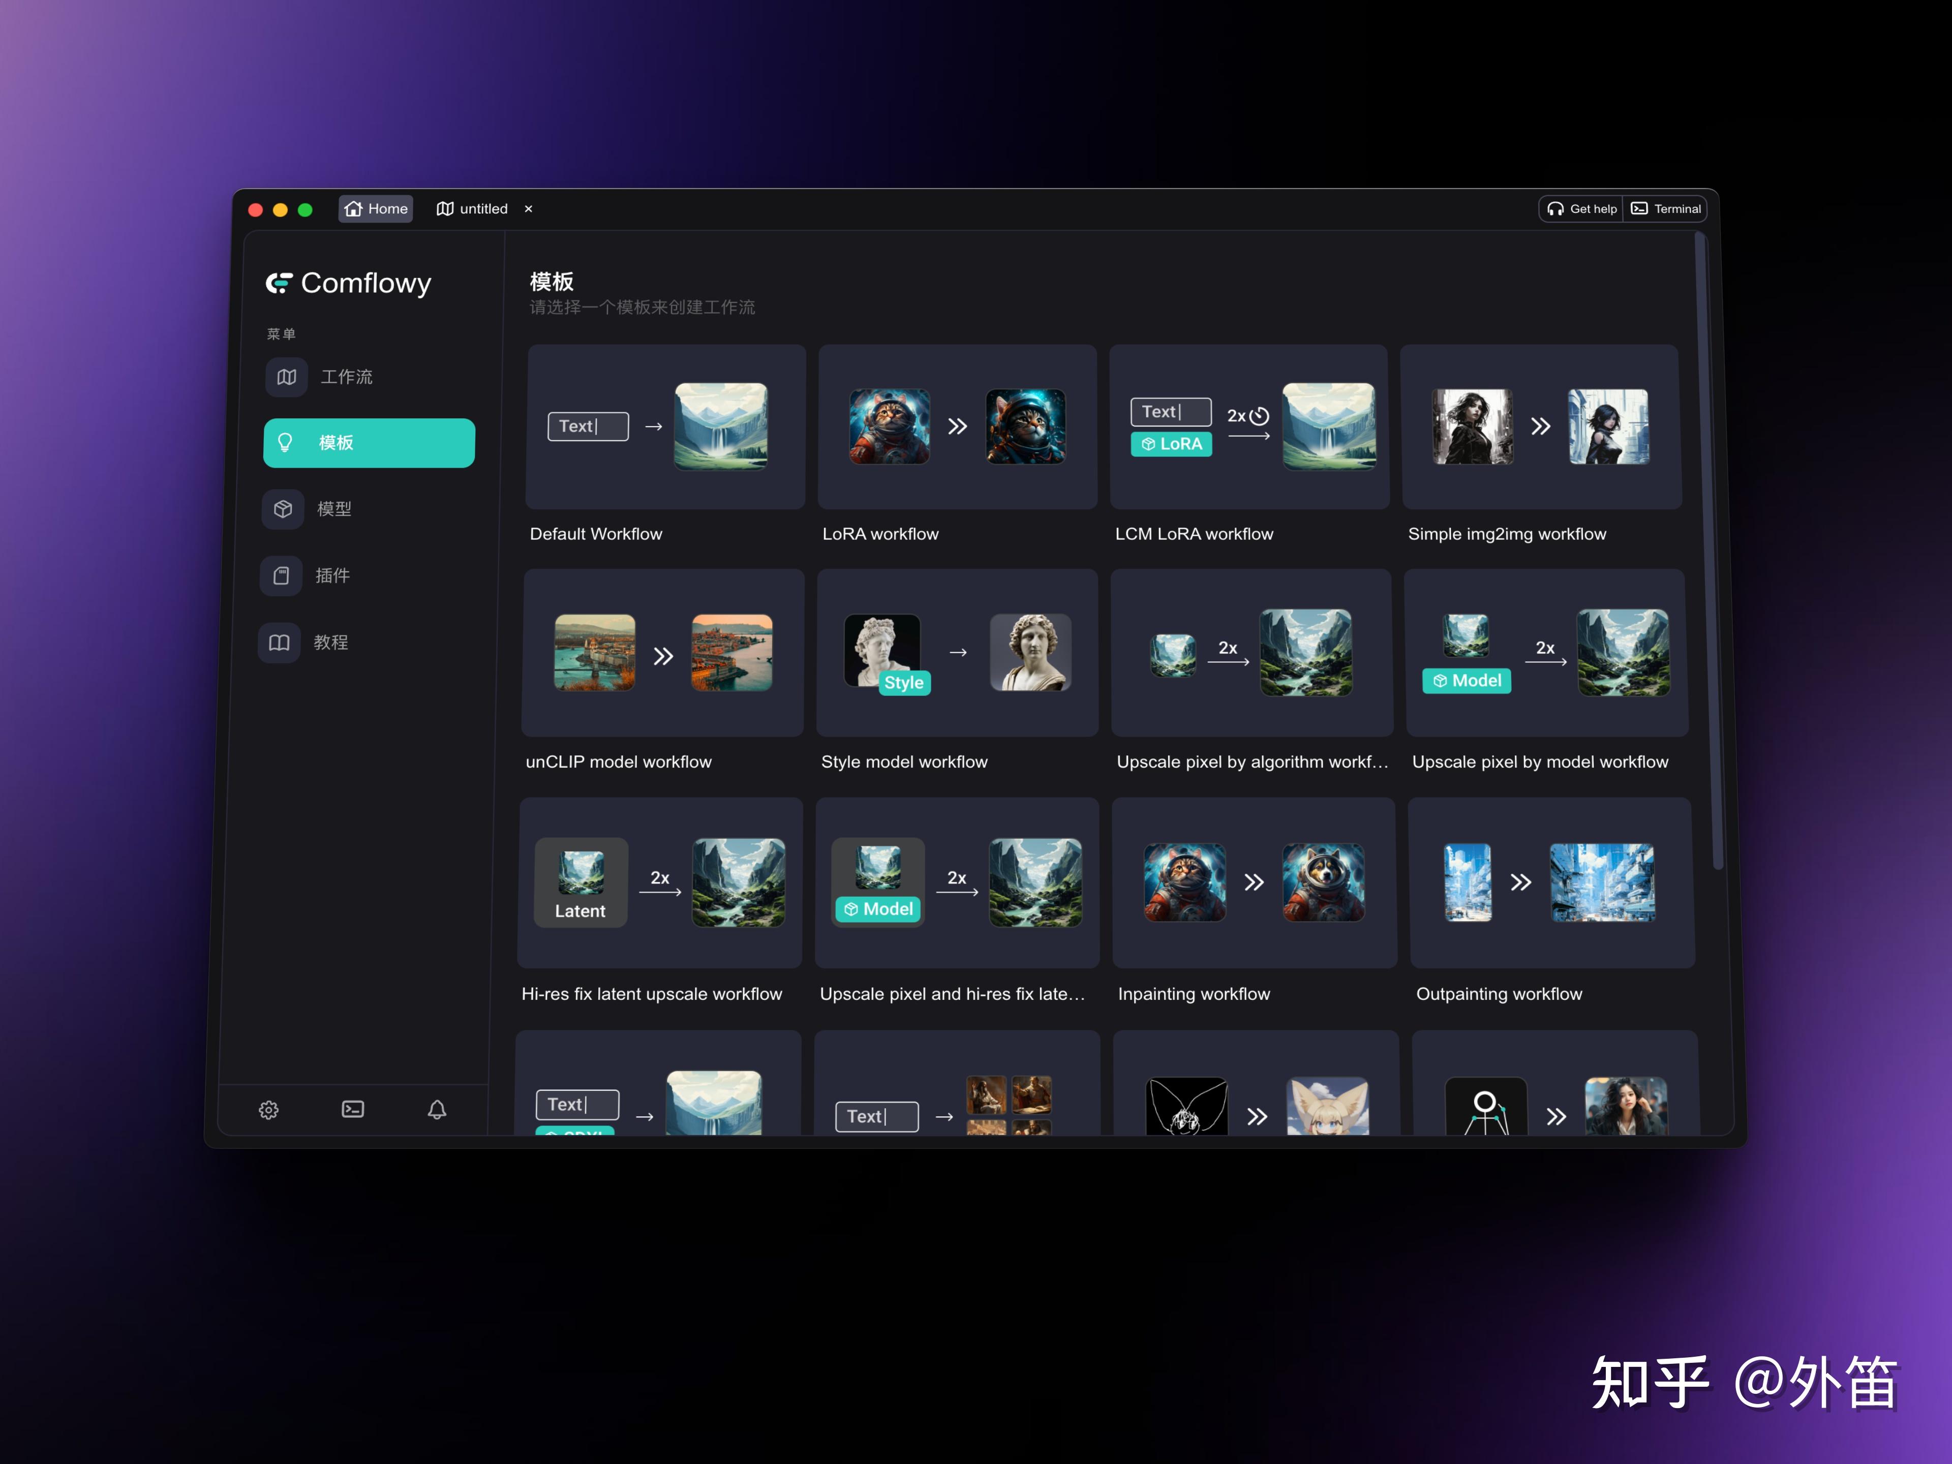
Task: Click the 模型 models cube icon
Action: coord(283,509)
